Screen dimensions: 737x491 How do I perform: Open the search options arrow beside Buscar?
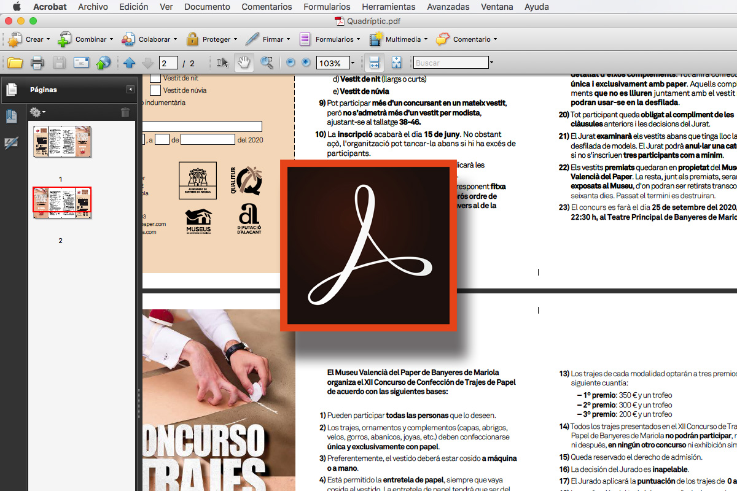point(491,63)
